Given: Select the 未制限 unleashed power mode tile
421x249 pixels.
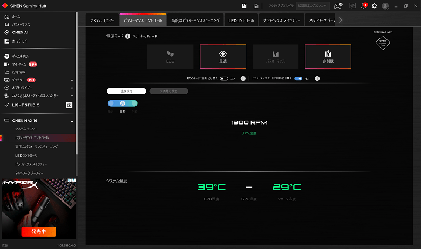Looking at the screenshot, I should (x=328, y=57).
